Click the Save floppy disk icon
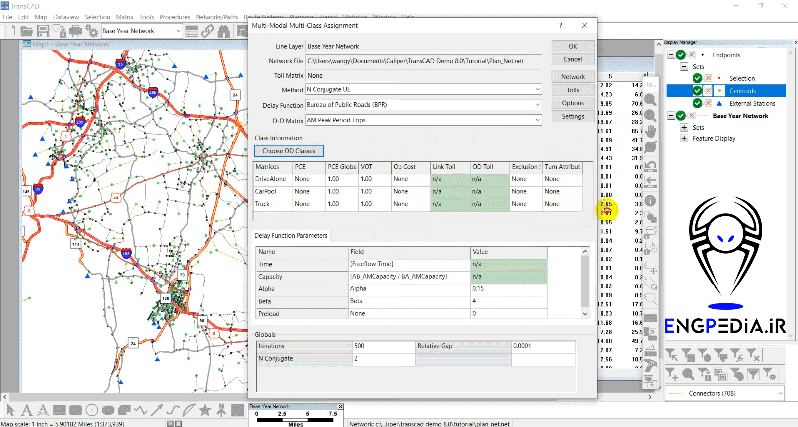The height and width of the screenshot is (427, 798). 43,31
